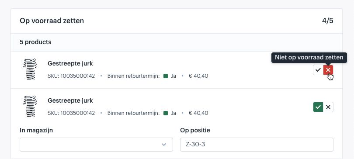Click the 5 products header row
Viewport: 354px width, 159px height.
click(x=177, y=42)
